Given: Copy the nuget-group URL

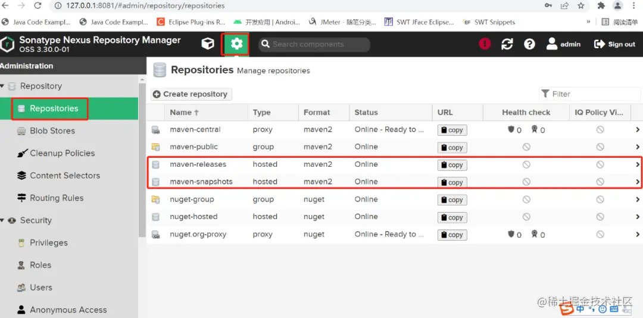Looking at the screenshot, I should point(452,200).
